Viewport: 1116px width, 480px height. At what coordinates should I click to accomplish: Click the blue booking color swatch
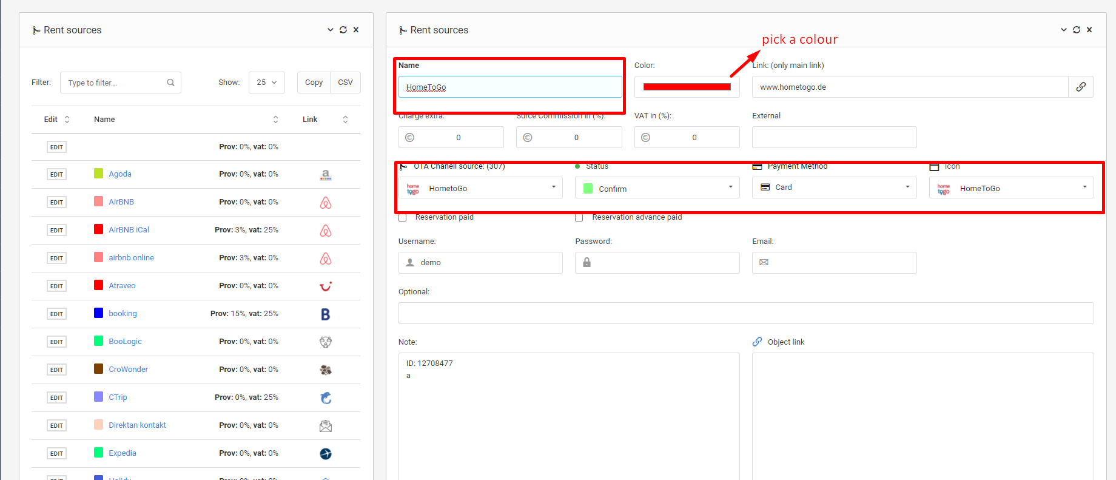[x=98, y=313]
